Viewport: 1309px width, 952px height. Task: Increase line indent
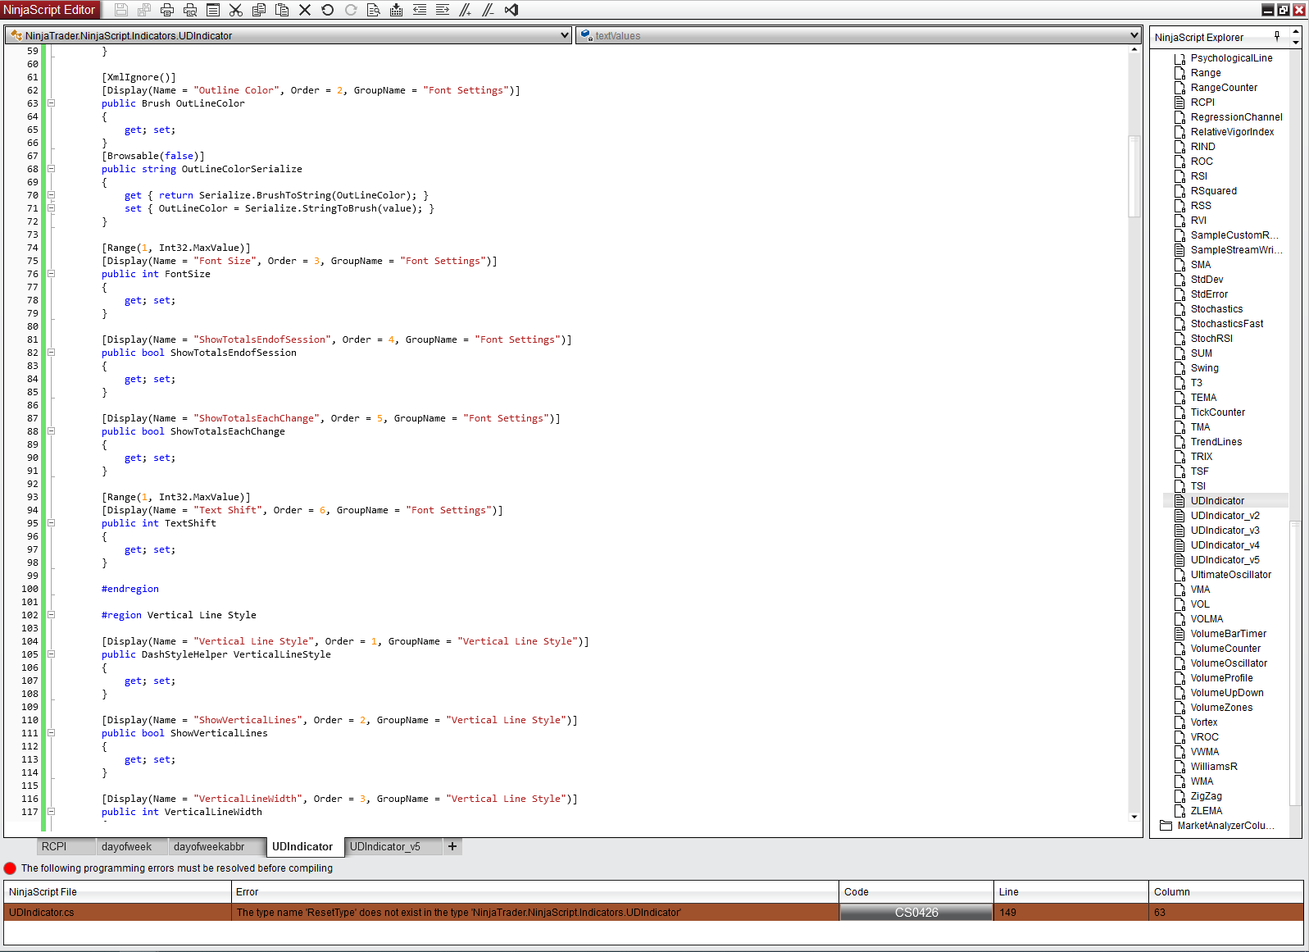[x=443, y=10]
